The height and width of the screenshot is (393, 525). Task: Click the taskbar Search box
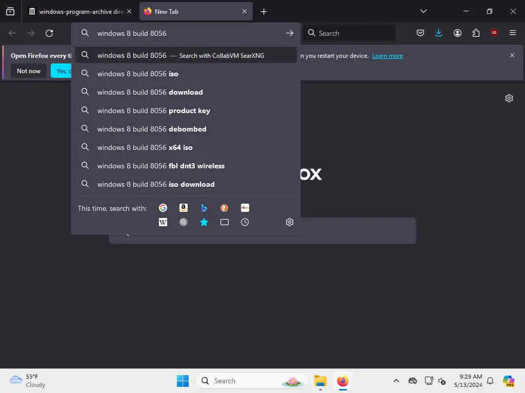coord(251,381)
